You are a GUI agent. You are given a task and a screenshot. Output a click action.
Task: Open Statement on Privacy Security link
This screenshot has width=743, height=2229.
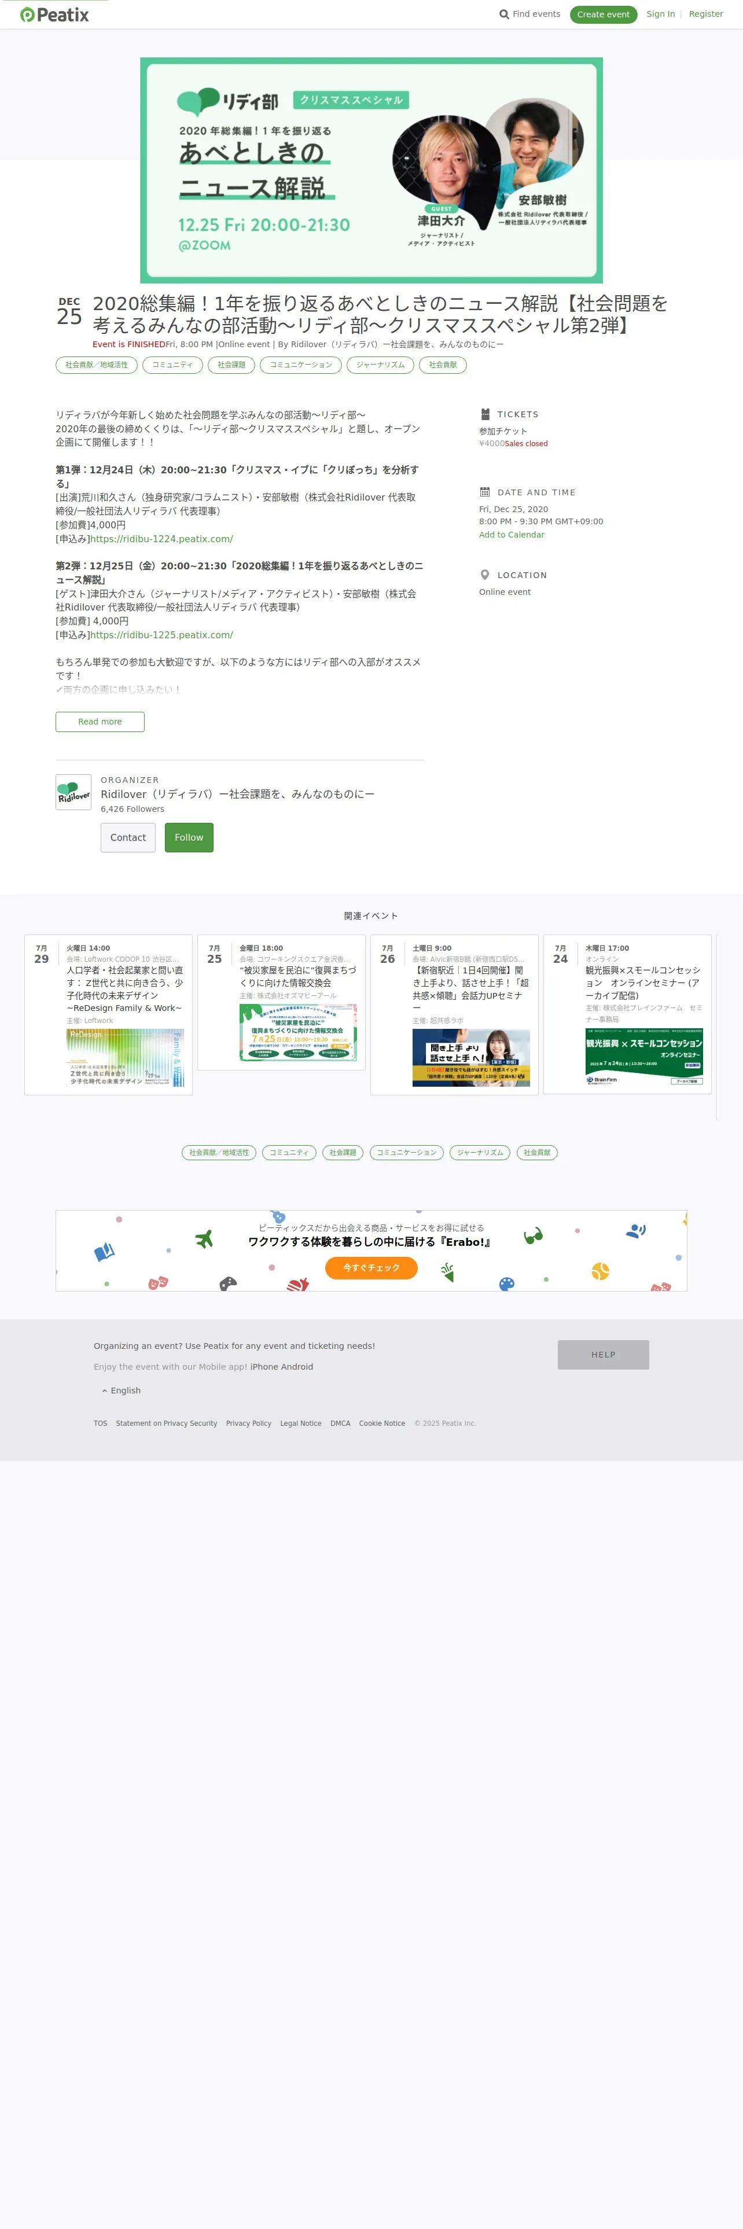[x=167, y=1424]
